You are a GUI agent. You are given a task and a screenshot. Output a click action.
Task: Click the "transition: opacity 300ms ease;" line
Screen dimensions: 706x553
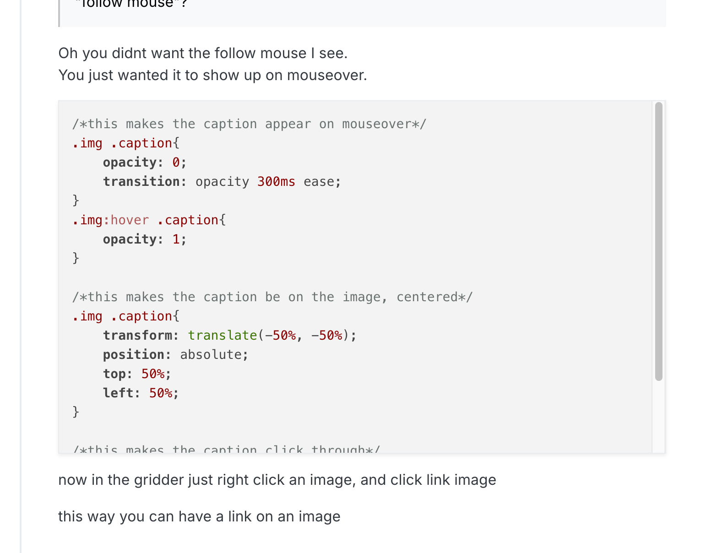[222, 182]
